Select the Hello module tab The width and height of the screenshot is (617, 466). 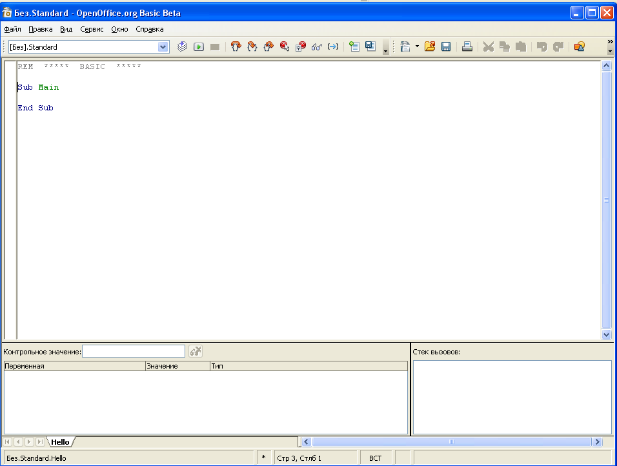pos(60,442)
